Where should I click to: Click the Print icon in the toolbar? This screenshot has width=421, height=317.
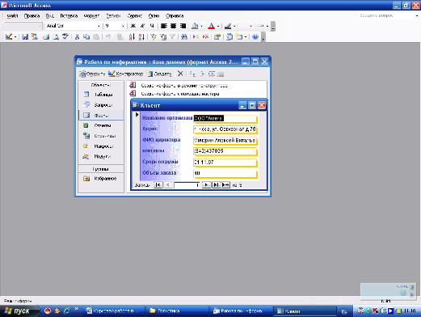pyautogui.click(x=46, y=36)
